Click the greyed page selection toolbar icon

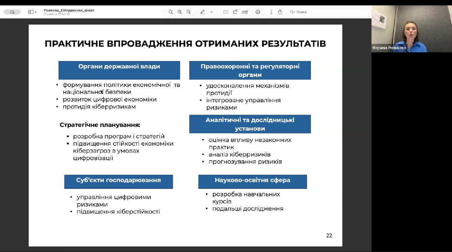(226, 12)
